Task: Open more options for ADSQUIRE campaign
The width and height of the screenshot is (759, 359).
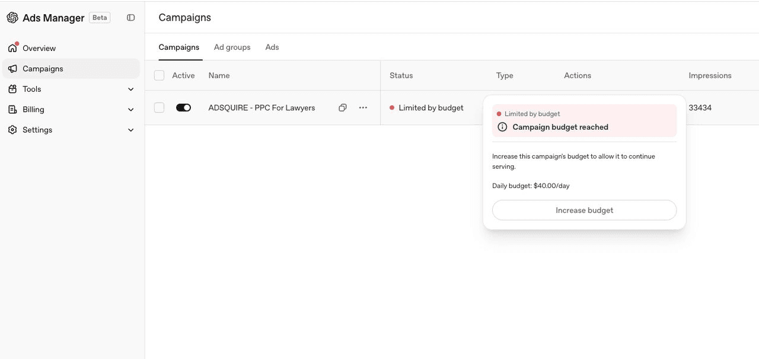Action: pyautogui.click(x=363, y=108)
